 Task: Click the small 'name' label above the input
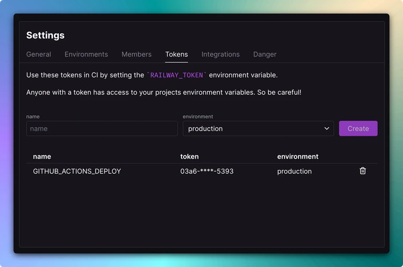[x=33, y=116]
